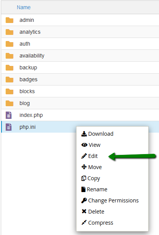The image size is (159, 235).
Task: Click the pencil icon beside Edit
Action: (x=84, y=156)
